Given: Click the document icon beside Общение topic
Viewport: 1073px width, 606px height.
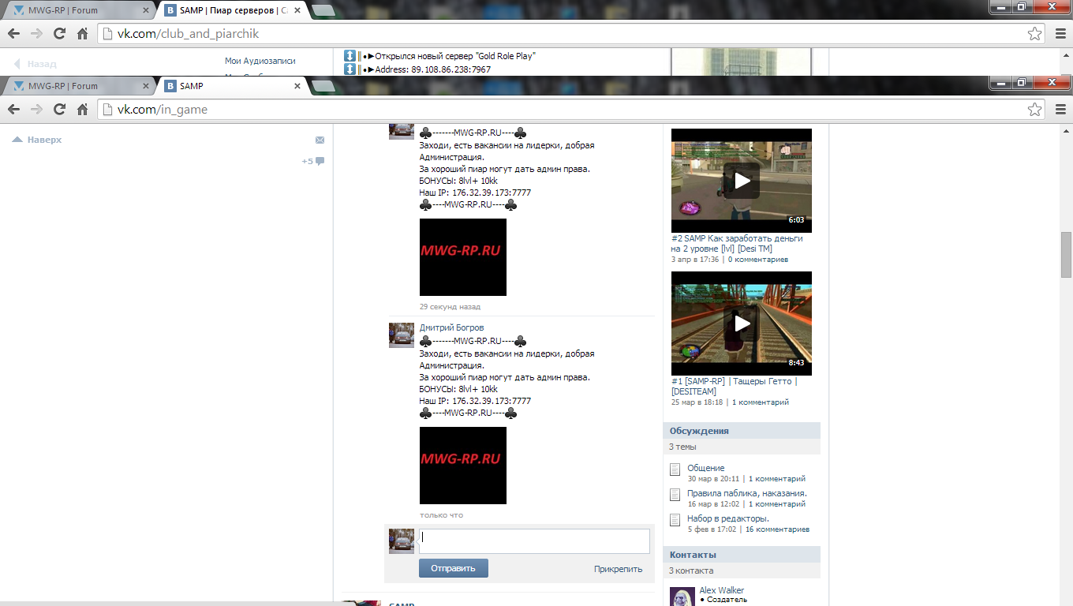Looking at the screenshot, I should point(675,469).
